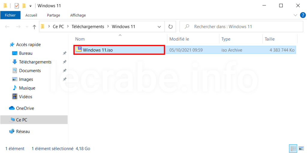The width and height of the screenshot is (307, 153).
Task: Open recent locations dropdown arrow
Action: point(27,27)
